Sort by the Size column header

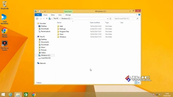click(122, 23)
